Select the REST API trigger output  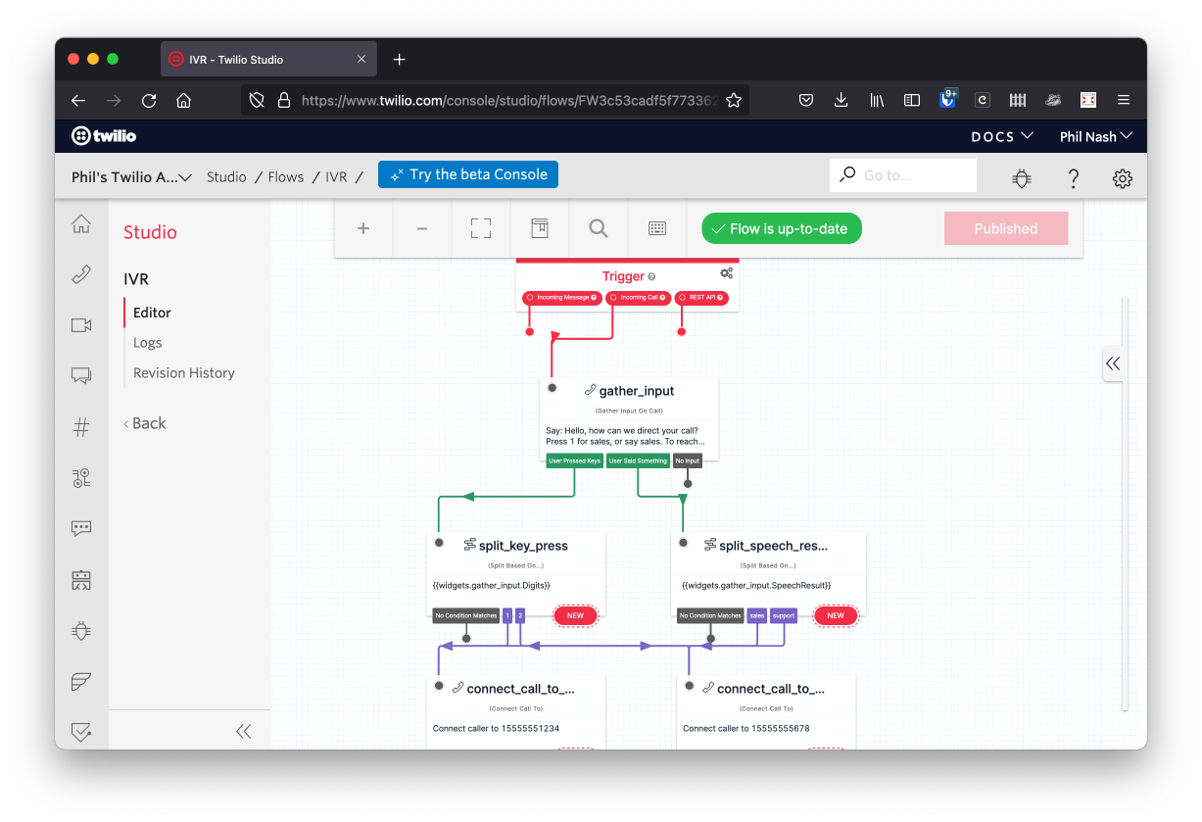701,298
